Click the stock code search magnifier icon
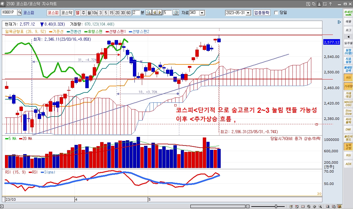The width and height of the screenshot is (353, 209). tap(19, 13)
